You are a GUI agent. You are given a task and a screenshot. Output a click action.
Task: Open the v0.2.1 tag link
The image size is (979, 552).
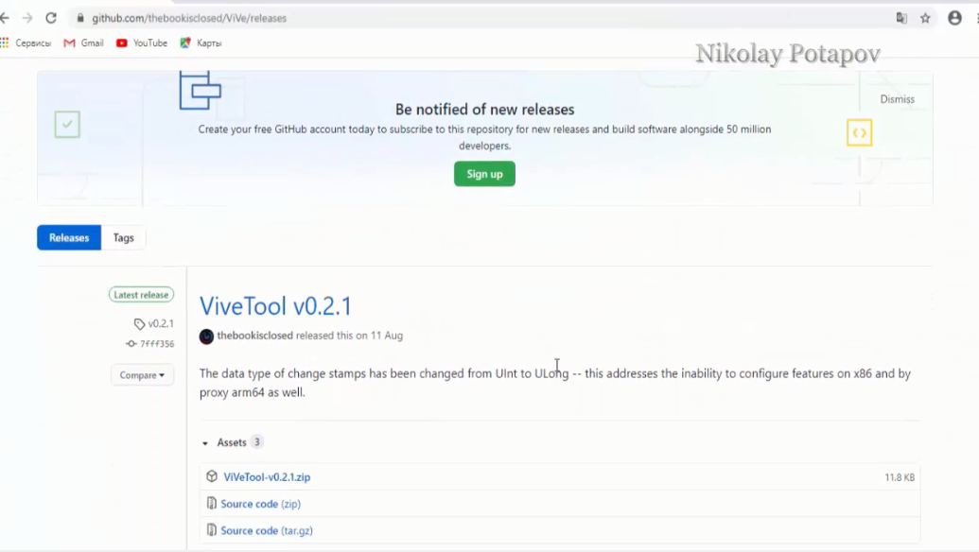point(154,323)
